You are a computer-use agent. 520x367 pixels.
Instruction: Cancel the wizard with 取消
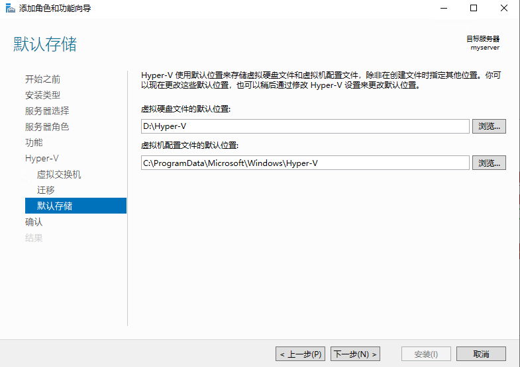[x=481, y=354]
